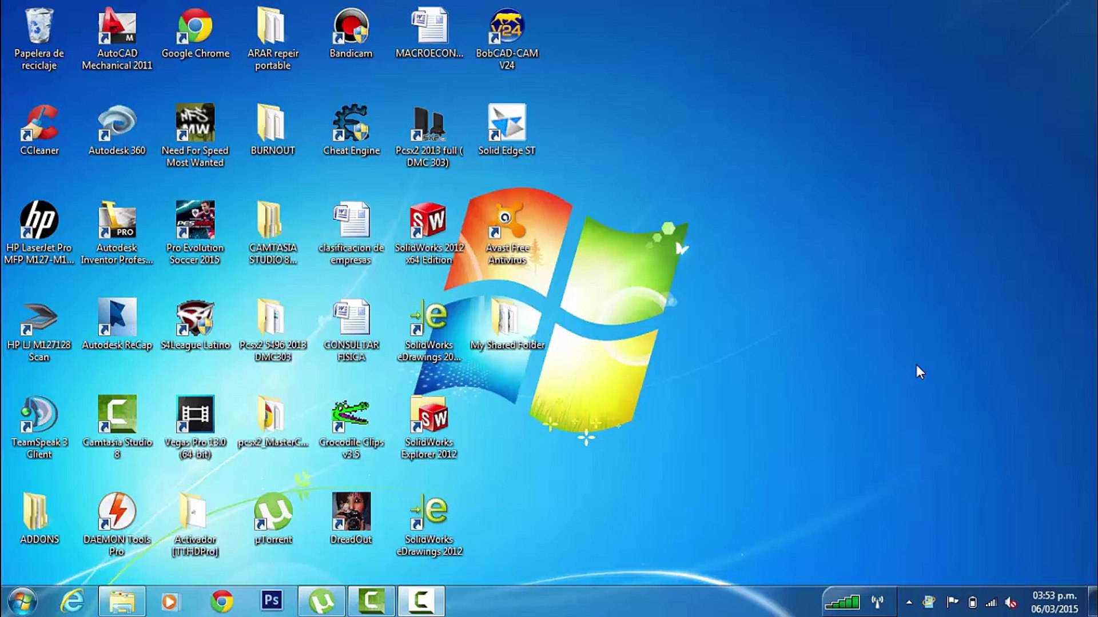Expand hidden icons in the system tray

pyautogui.click(x=908, y=602)
